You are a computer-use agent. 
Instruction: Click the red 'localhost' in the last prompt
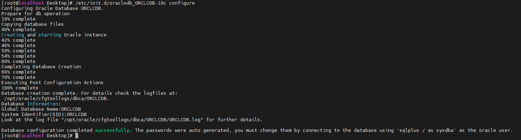click(x=30, y=136)
